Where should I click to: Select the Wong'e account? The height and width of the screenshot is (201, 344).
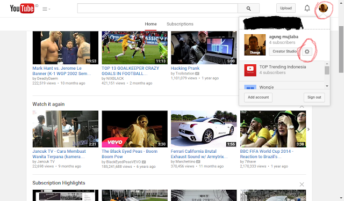click(x=282, y=86)
